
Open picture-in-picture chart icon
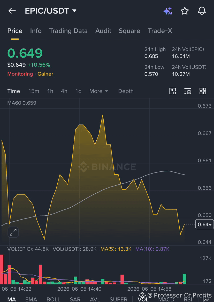pyautogui.click(x=173, y=91)
